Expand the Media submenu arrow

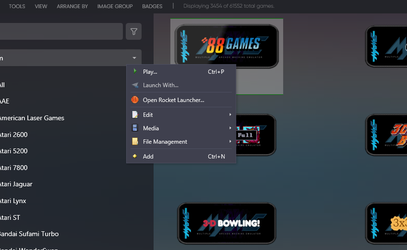(230, 128)
